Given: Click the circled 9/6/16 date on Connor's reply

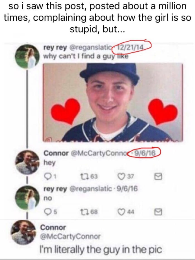Looking at the screenshot, I should click(x=145, y=153).
